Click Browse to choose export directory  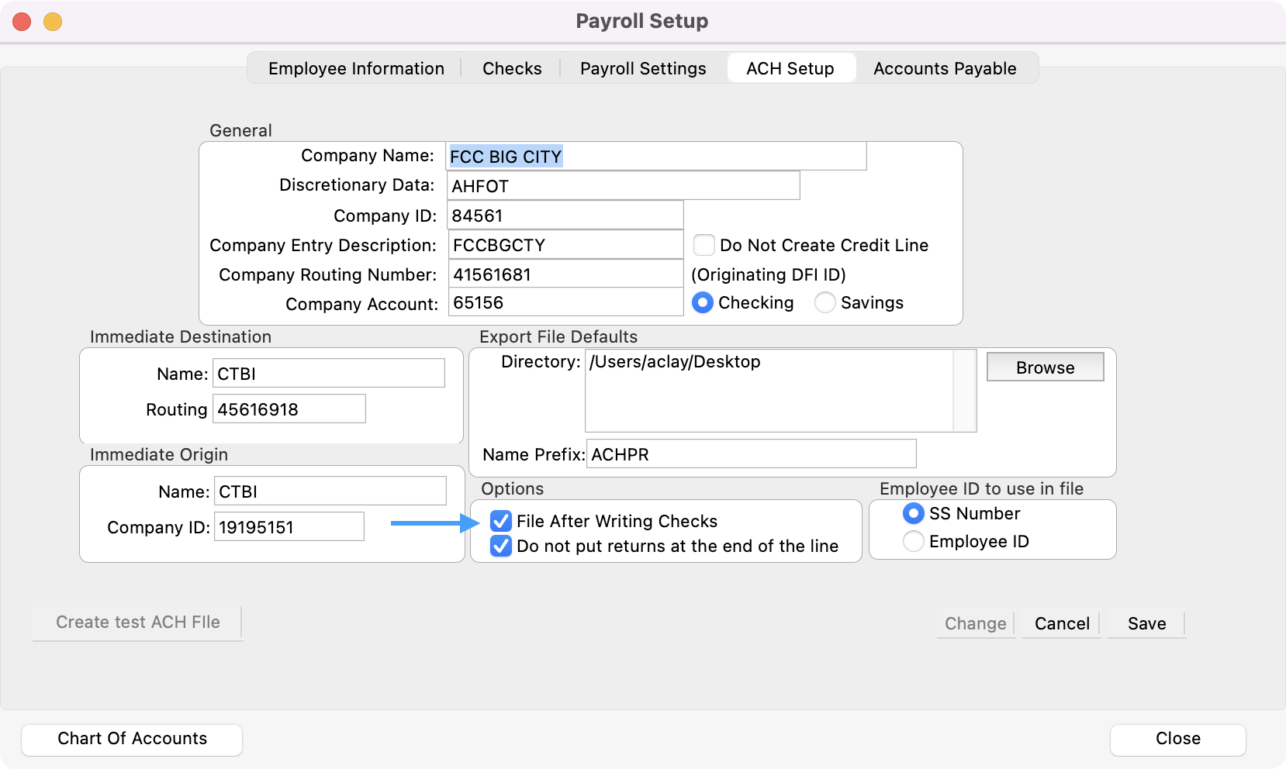click(x=1045, y=367)
